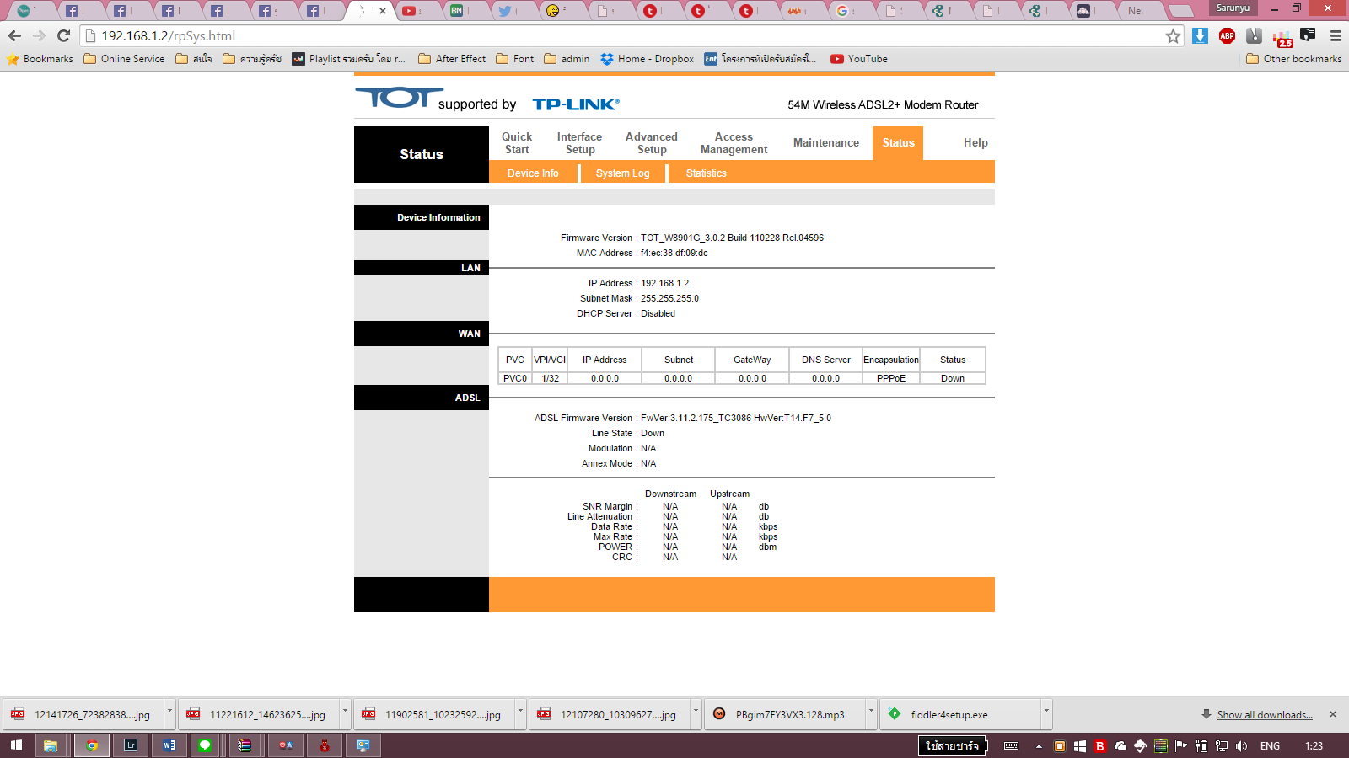This screenshot has height=758, width=1349.
Task: Click the WAN status Down cell
Action: click(x=953, y=378)
